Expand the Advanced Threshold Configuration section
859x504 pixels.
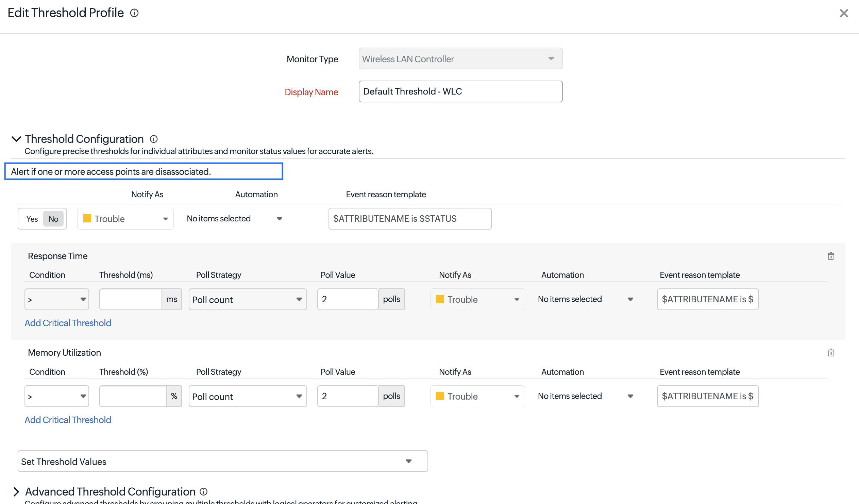[x=16, y=491]
